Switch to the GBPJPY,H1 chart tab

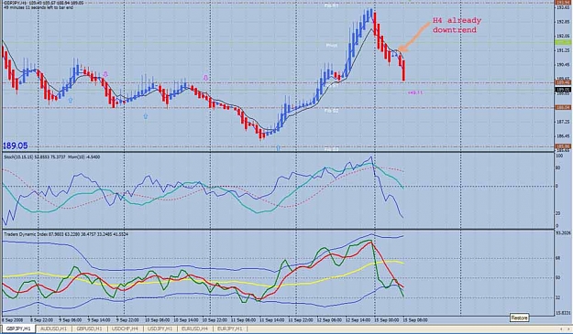18,329
